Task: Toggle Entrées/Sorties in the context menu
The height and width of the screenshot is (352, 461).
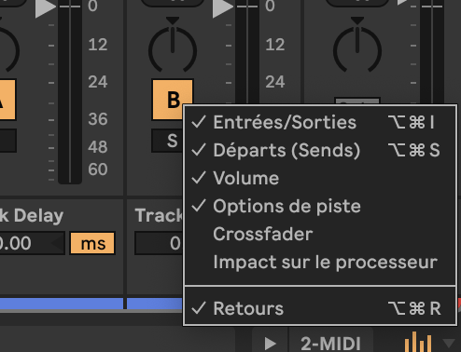Action: tap(320, 122)
